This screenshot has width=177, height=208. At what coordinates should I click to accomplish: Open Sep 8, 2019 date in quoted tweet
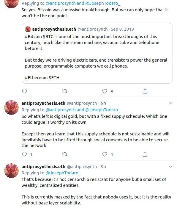point(122,29)
